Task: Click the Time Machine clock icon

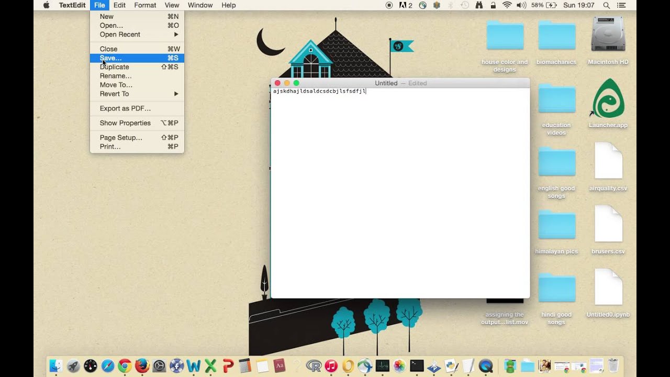Action: pyautogui.click(x=465, y=5)
